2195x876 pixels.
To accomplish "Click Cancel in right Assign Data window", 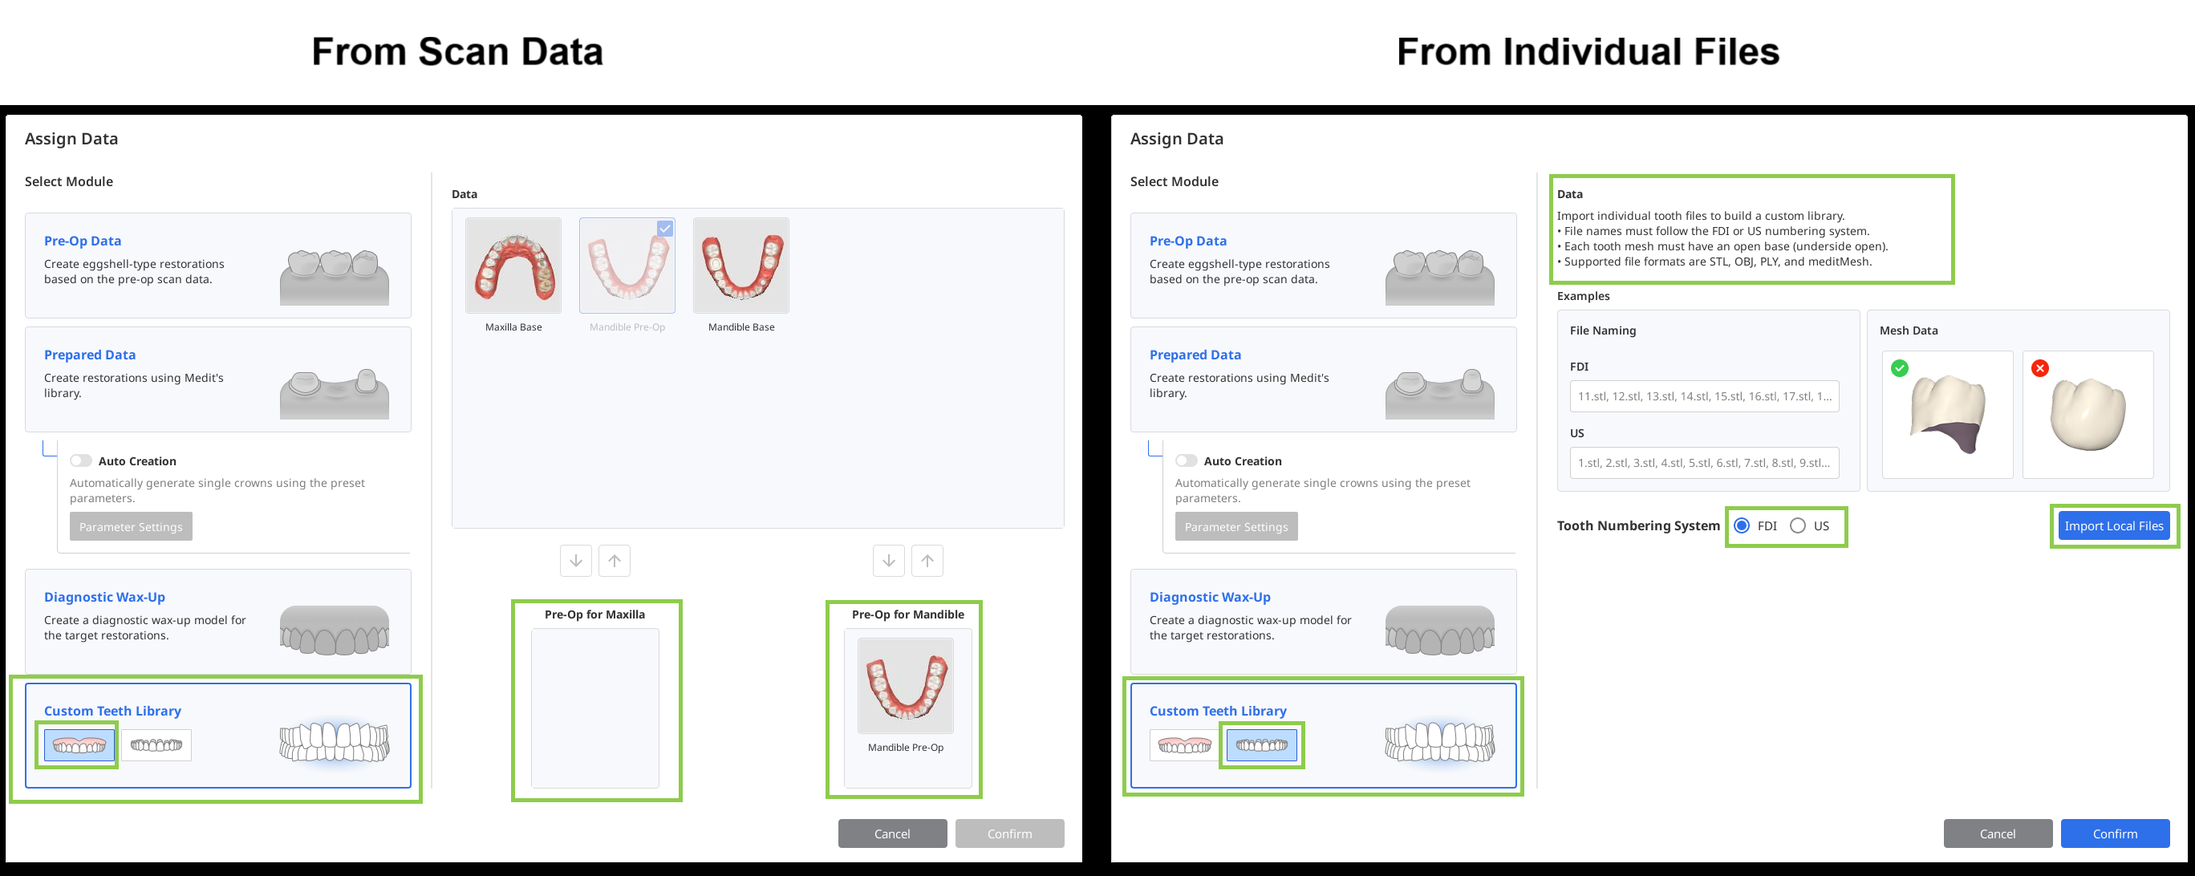I will click(1998, 833).
